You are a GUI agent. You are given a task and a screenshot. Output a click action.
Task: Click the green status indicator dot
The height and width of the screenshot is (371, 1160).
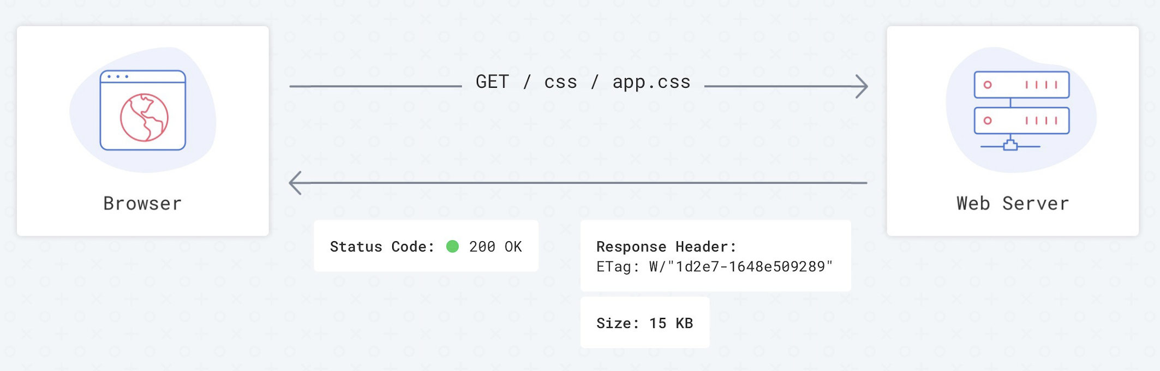(x=452, y=247)
